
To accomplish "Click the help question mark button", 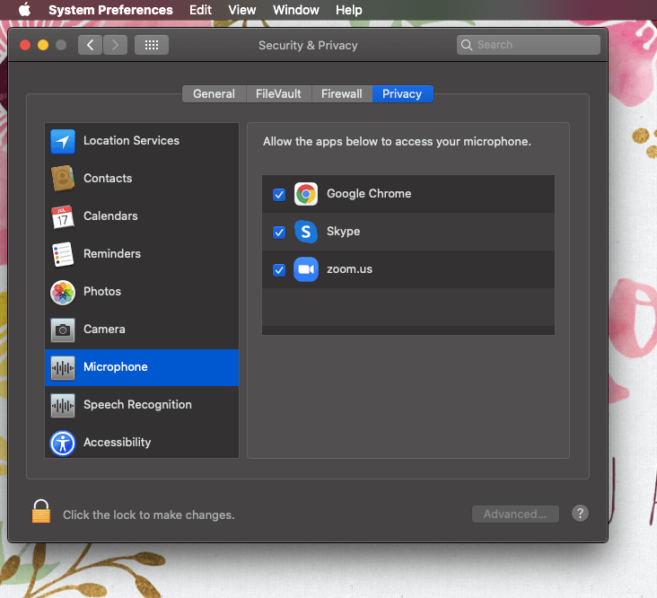I will pos(581,514).
